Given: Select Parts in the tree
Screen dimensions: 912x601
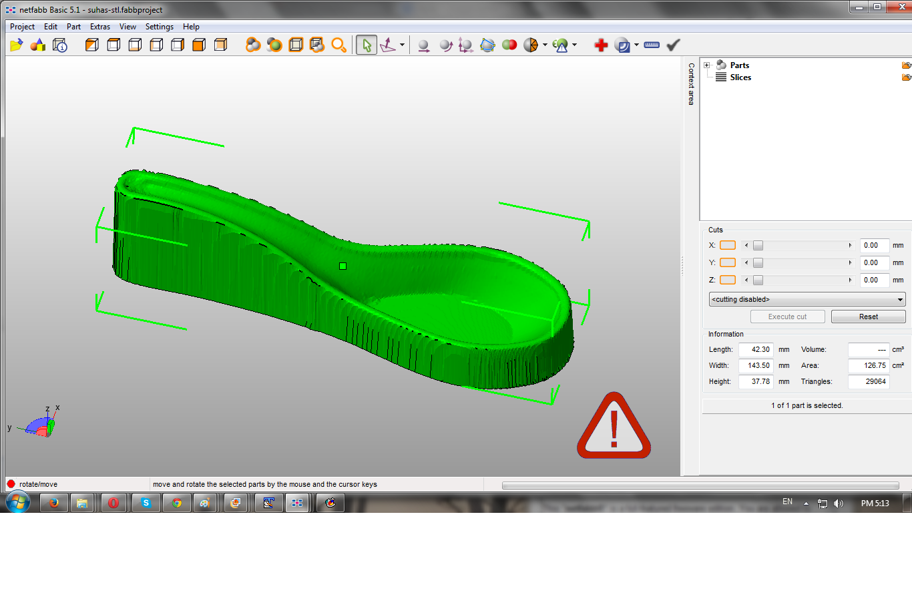Looking at the screenshot, I should tap(740, 65).
